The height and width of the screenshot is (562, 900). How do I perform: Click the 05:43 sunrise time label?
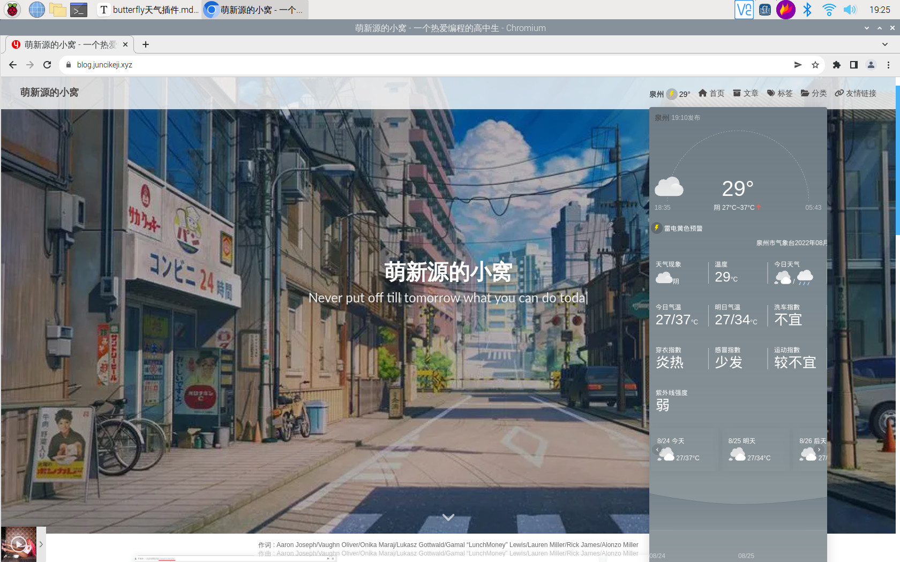pyautogui.click(x=813, y=208)
